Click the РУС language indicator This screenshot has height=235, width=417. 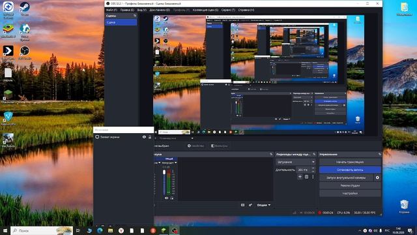387,230
